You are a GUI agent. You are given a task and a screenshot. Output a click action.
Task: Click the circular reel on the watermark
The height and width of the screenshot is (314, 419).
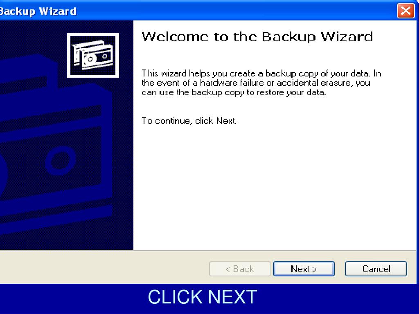click(x=61, y=161)
